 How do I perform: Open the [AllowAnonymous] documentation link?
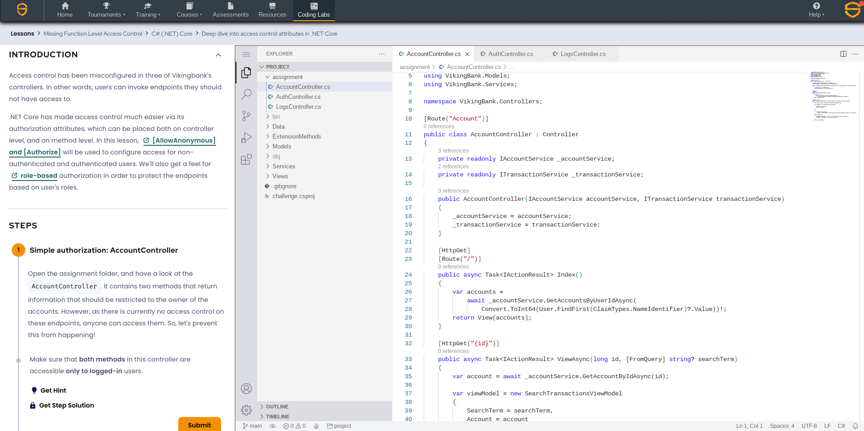click(184, 140)
